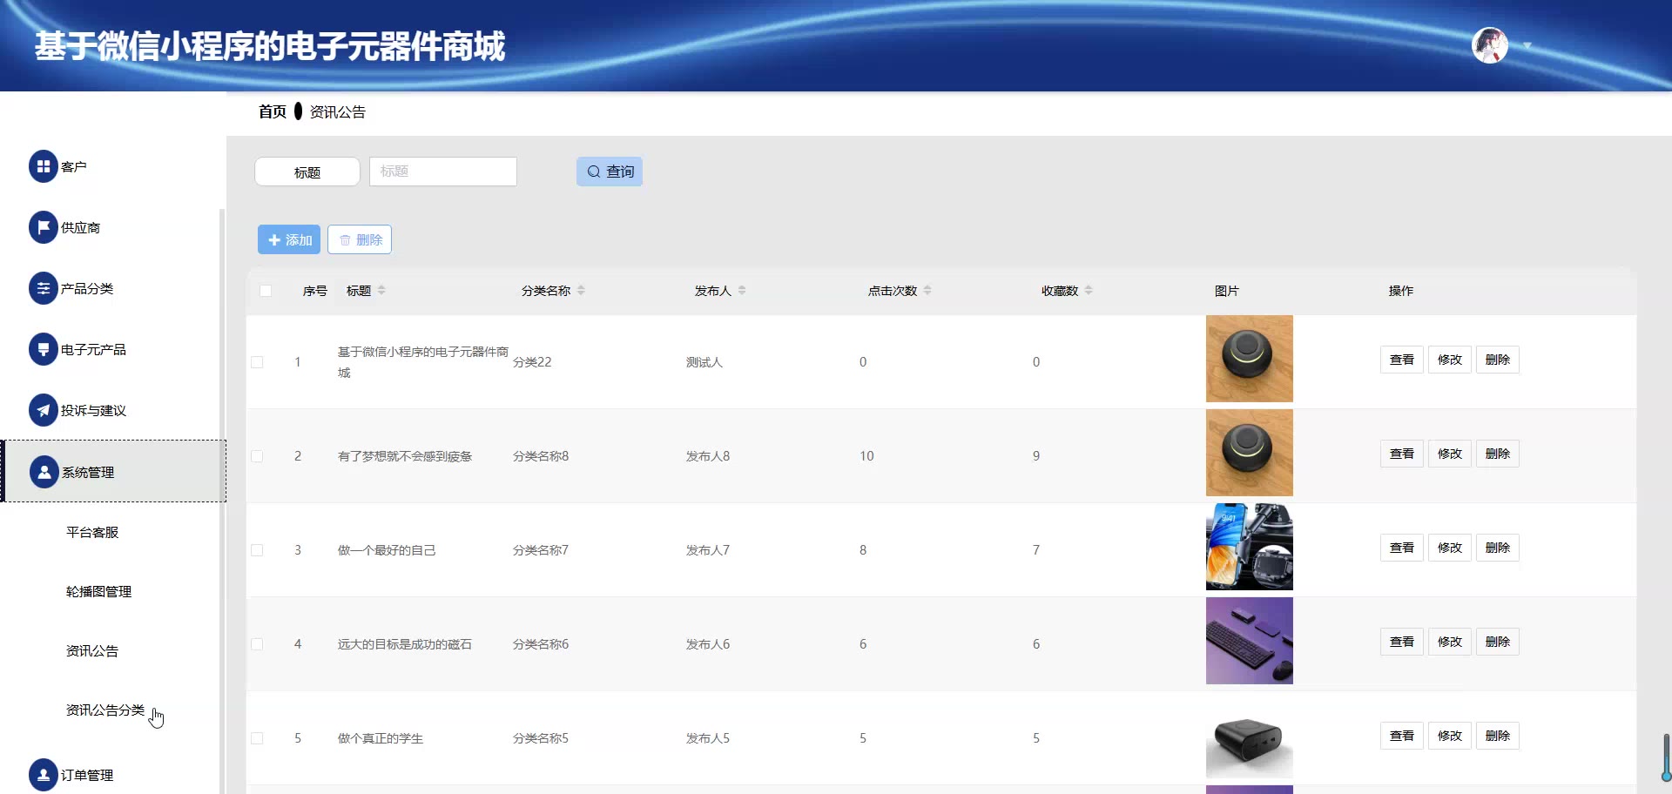The height and width of the screenshot is (794, 1672).
Task: Click the 电子元产品 sidebar icon
Action: pyautogui.click(x=43, y=349)
